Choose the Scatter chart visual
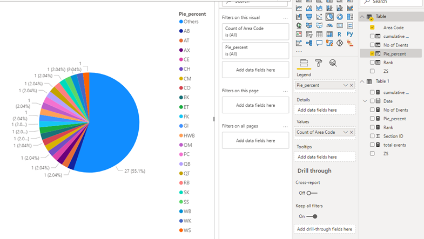424x239 pixels. pos(319,17)
